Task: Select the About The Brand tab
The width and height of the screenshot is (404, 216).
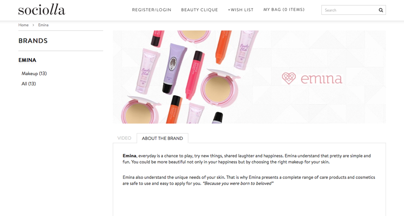Action: coord(162,138)
